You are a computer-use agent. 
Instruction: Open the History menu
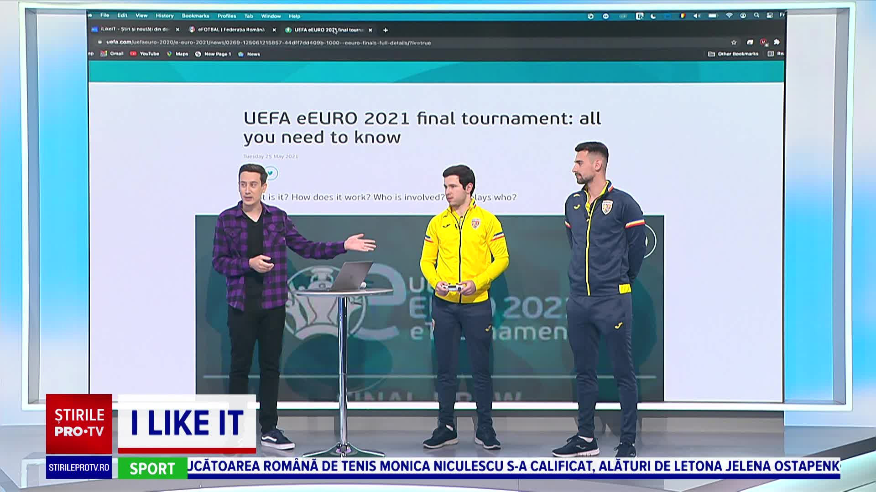tap(164, 16)
